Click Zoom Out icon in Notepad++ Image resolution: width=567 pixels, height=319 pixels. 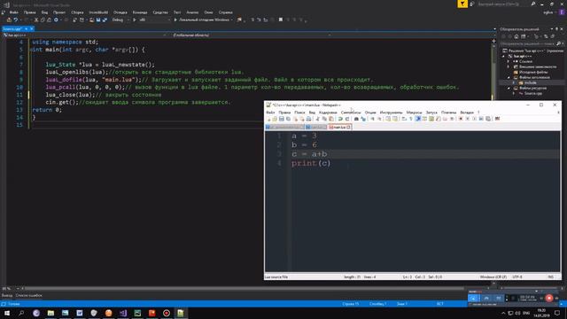click(379, 119)
